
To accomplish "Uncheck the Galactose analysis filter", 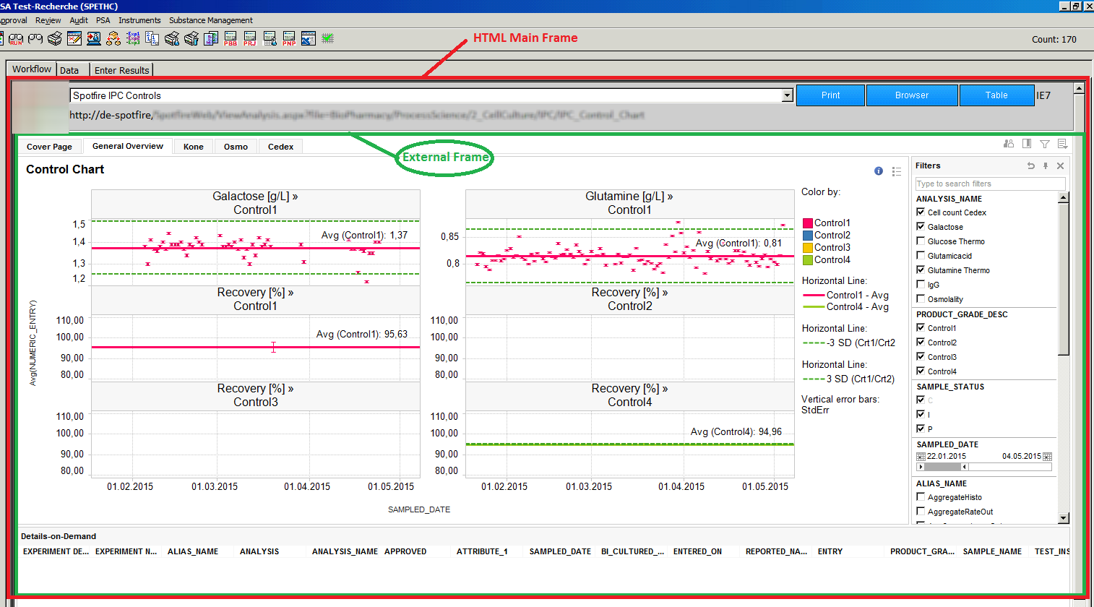I will pyautogui.click(x=922, y=226).
